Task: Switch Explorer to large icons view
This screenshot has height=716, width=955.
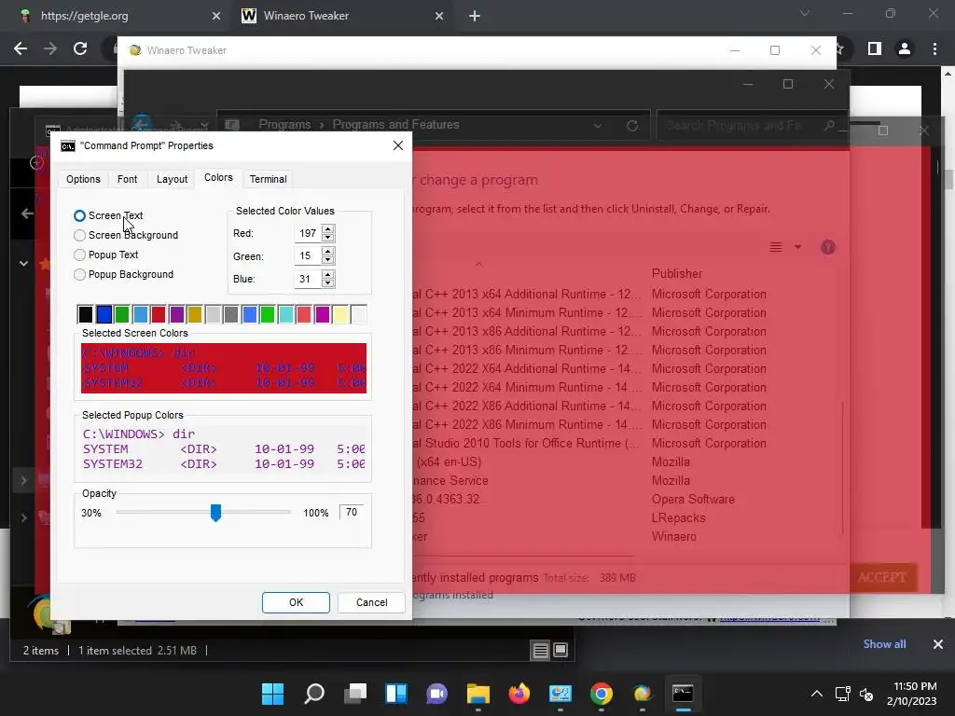Action: click(561, 650)
